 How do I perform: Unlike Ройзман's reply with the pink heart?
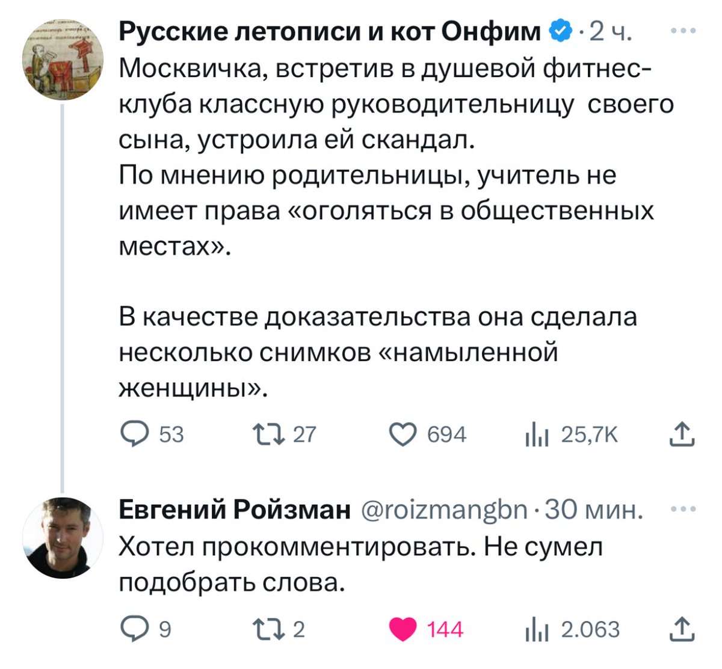pyautogui.click(x=403, y=629)
